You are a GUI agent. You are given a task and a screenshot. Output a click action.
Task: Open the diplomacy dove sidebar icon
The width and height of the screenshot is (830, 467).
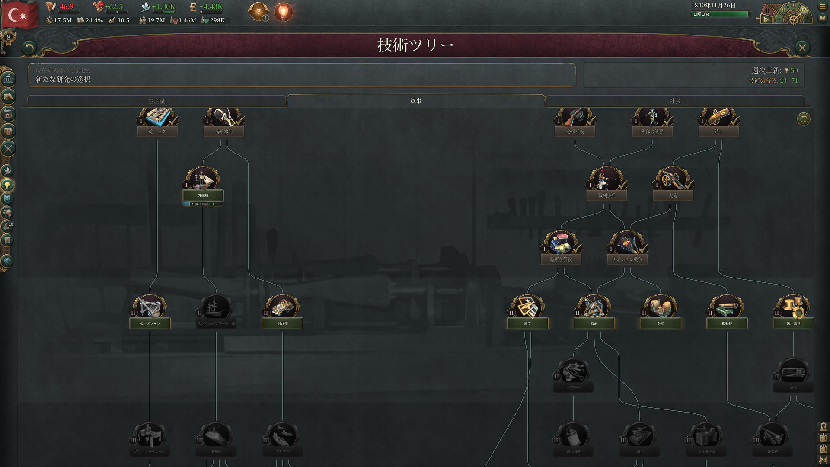pos(7,170)
